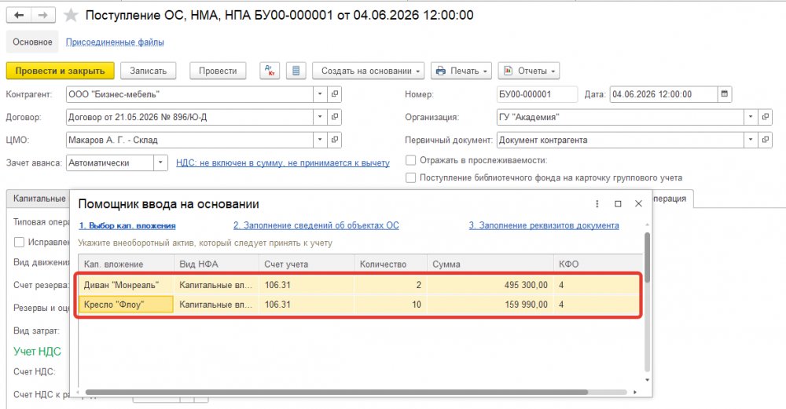Sort by the Счет учета column header
Viewport: 786px width, 409px height.
coord(307,265)
